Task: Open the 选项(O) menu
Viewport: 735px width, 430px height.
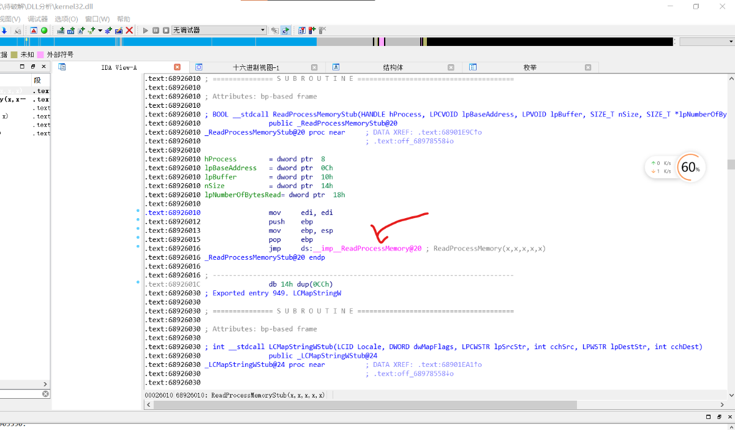Action: (x=66, y=19)
